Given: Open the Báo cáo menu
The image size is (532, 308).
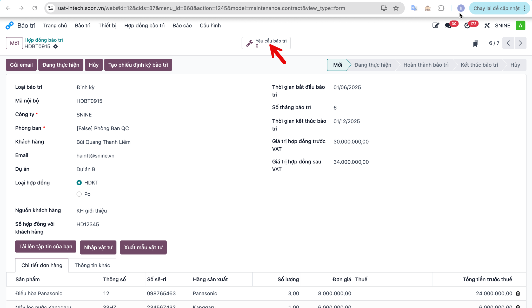Looking at the screenshot, I should tap(182, 25).
